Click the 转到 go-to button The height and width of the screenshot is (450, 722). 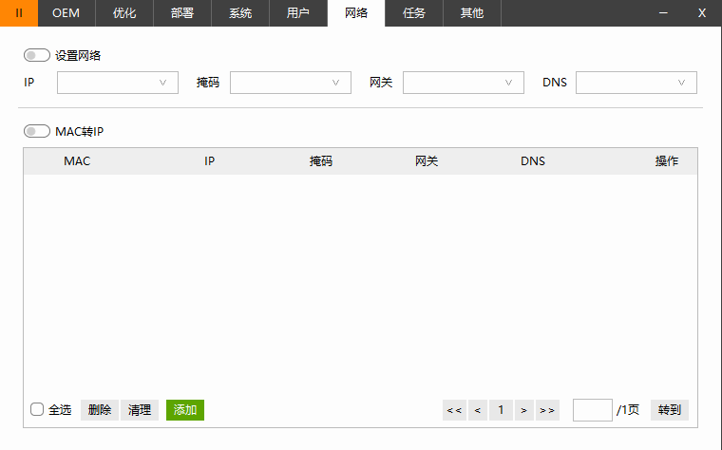tap(669, 410)
